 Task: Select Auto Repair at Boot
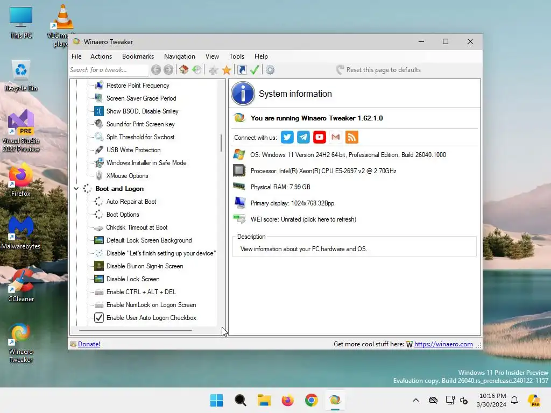coord(131,202)
